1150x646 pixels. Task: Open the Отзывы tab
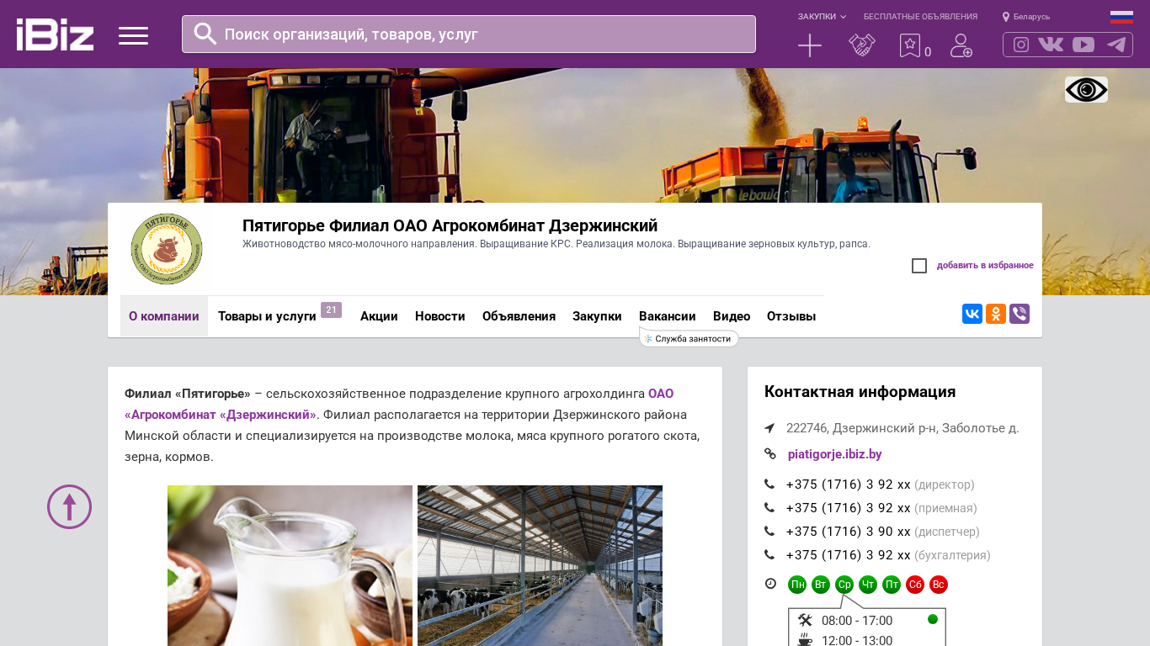pos(791,316)
